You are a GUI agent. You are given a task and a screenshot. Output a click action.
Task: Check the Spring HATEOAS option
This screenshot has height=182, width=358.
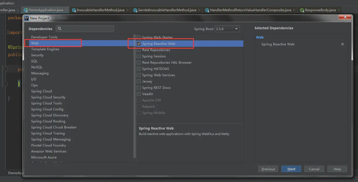pyautogui.click(x=139, y=69)
